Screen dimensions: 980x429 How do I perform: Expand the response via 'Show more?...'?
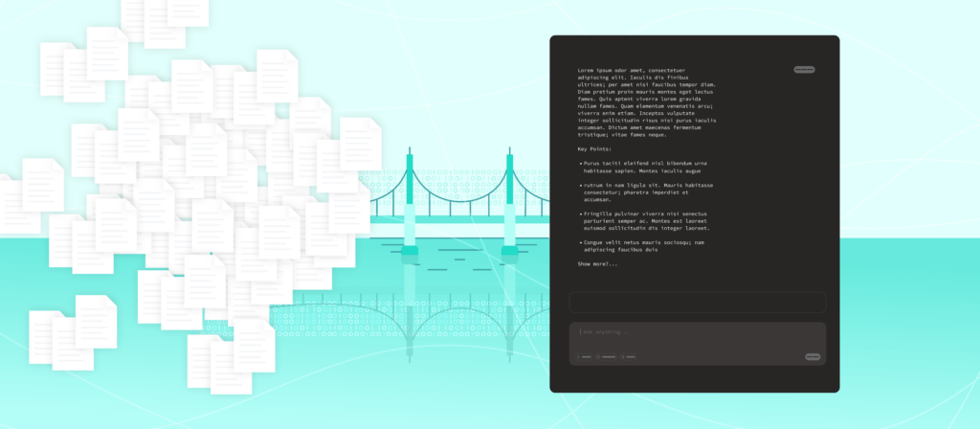pos(597,264)
